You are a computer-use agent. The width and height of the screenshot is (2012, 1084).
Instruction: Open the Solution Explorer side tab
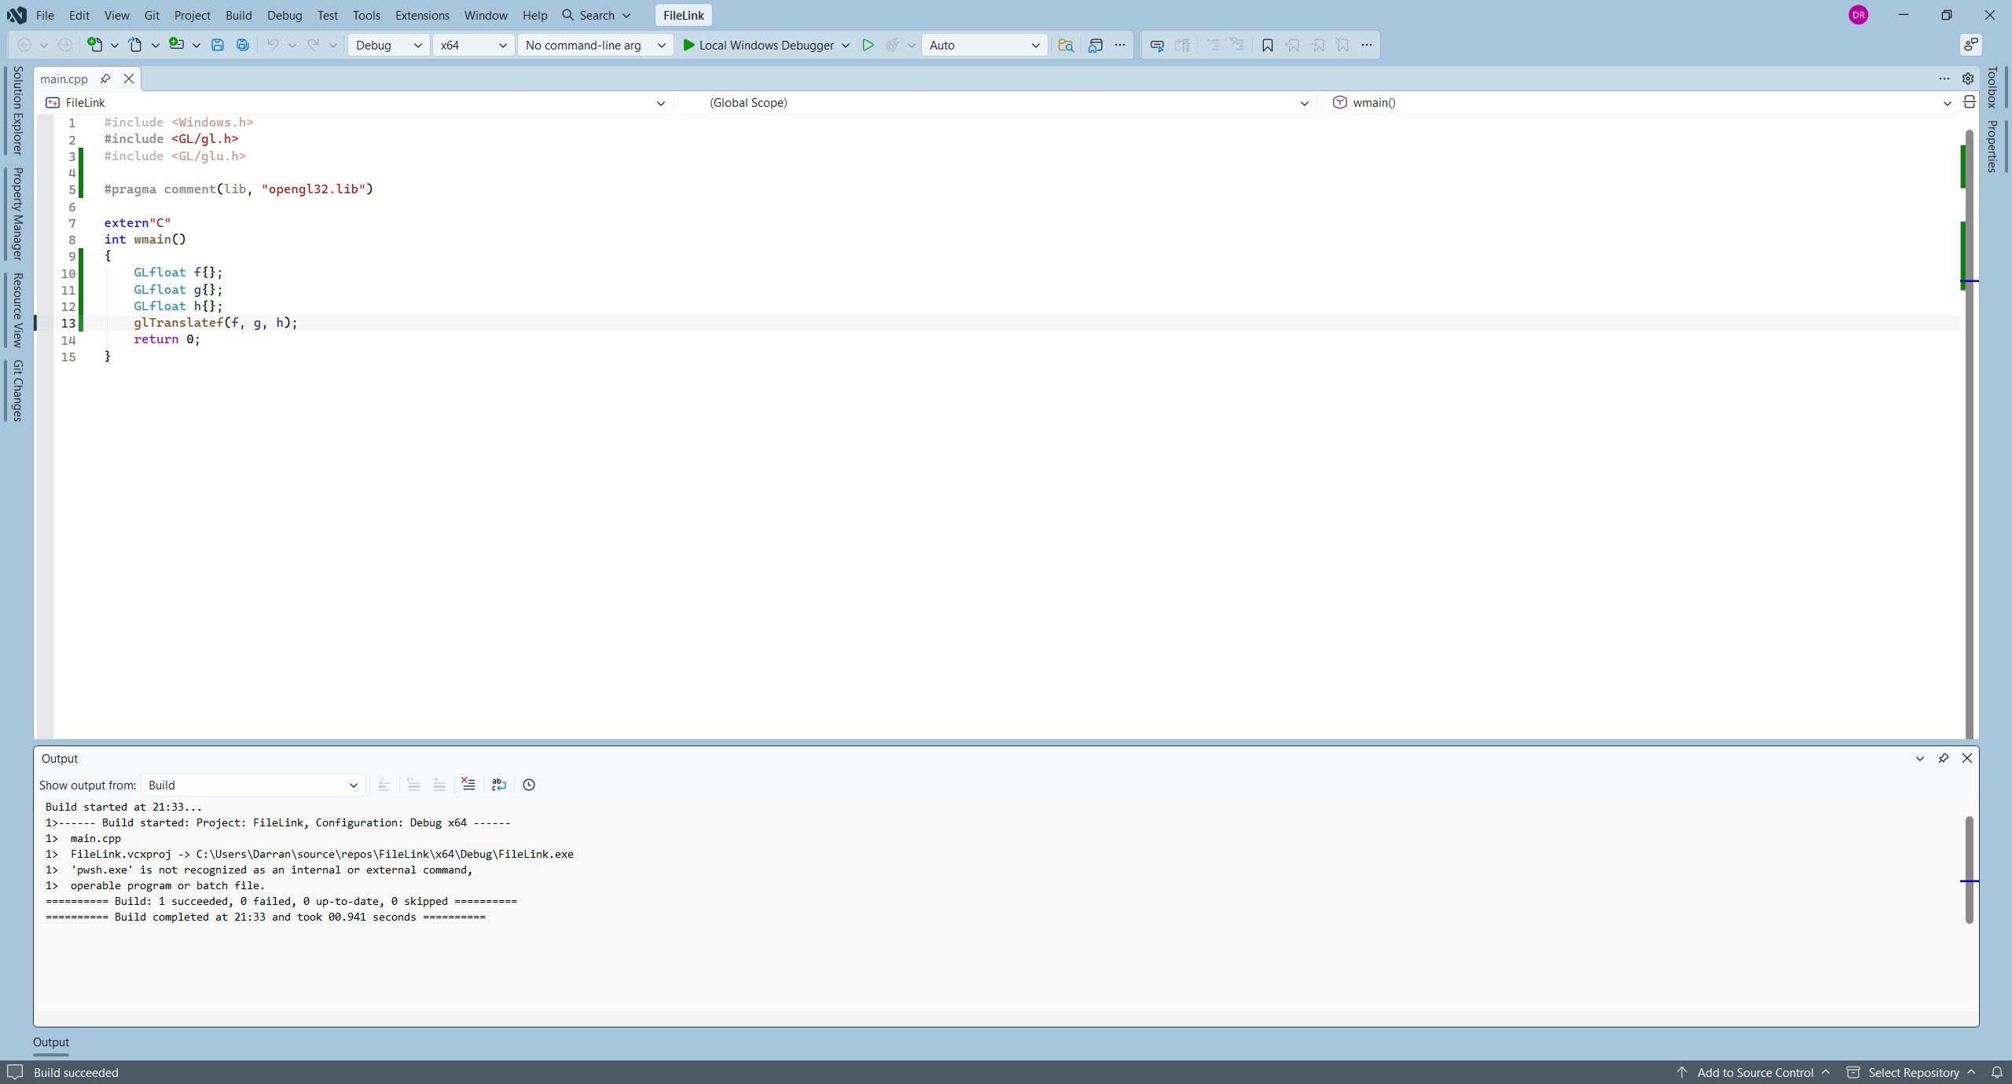click(17, 110)
